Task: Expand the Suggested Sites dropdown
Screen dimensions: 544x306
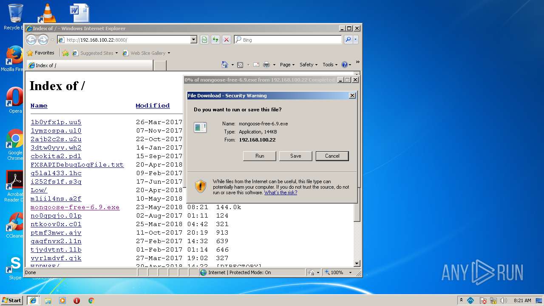Action: (x=116, y=53)
